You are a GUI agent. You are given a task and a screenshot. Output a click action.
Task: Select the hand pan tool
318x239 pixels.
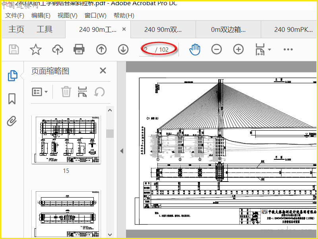pyautogui.click(x=195, y=49)
